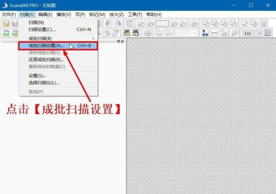Open the 页(P) menu

coord(80,15)
